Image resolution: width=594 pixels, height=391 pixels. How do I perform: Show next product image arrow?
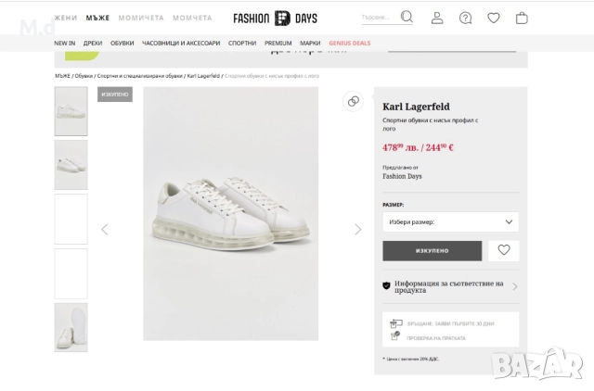358,229
